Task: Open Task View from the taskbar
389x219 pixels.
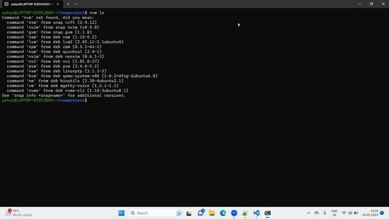Action: [x=189, y=213]
